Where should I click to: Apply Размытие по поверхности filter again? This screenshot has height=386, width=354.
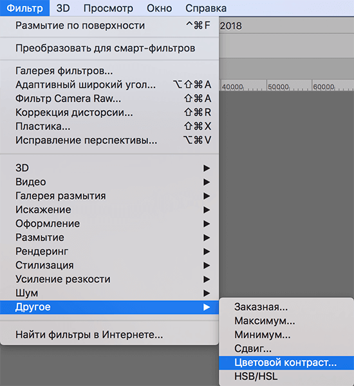109,26
